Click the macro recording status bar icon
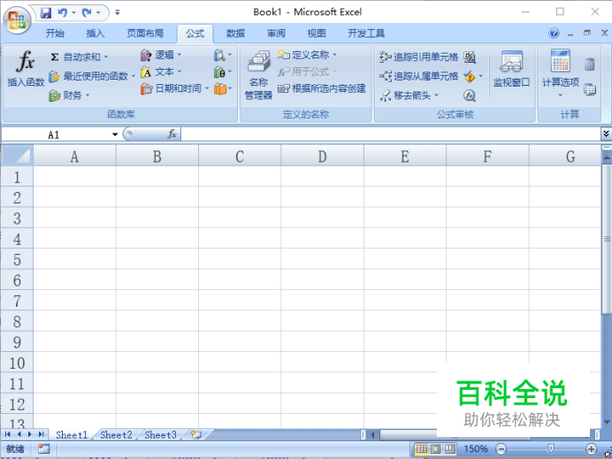 click(x=43, y=449)
